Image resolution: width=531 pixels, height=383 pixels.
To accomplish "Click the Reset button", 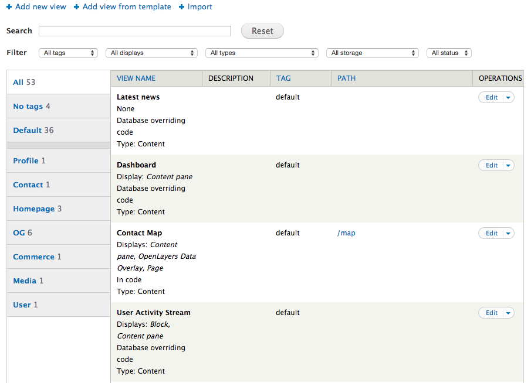I will (262, 30).
